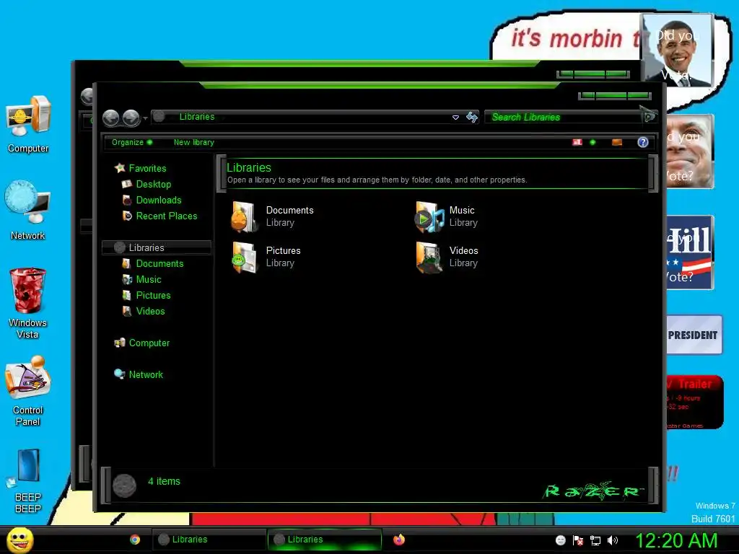Expand the address bar history dropdown

coord(455,118)
